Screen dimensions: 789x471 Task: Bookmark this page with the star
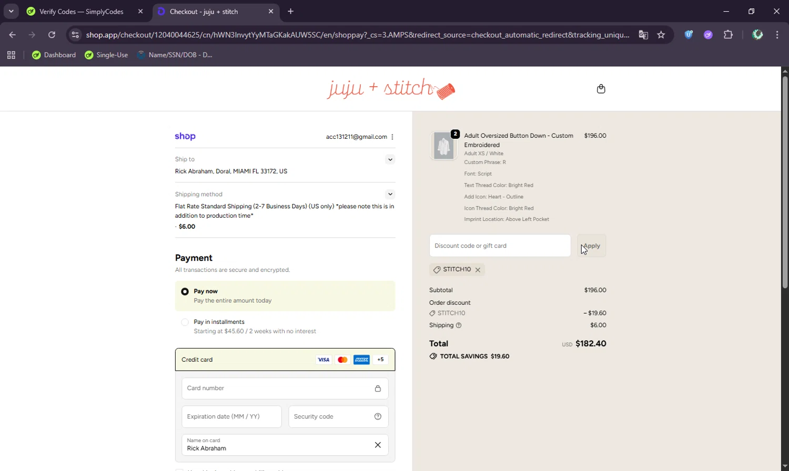661,35
